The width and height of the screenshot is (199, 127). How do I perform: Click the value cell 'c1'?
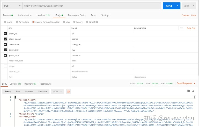point(101,34)
